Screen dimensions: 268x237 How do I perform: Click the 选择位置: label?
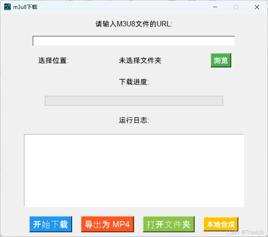coord(53,61)
